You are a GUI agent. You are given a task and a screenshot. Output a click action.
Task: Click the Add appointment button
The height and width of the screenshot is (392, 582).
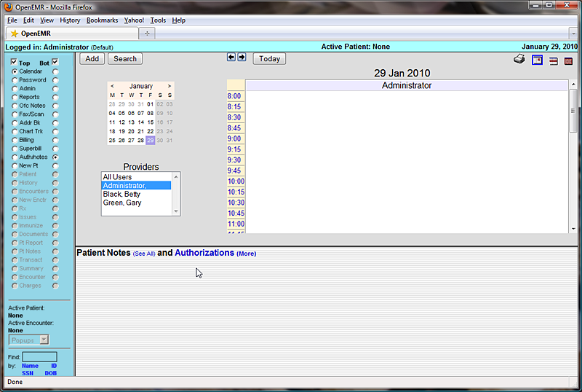point(92,59)
